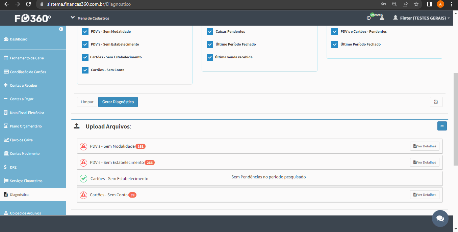This screenshot has width=458, height=232.
Task: Click the FC360 logo
Action: [x=32, y=19]
